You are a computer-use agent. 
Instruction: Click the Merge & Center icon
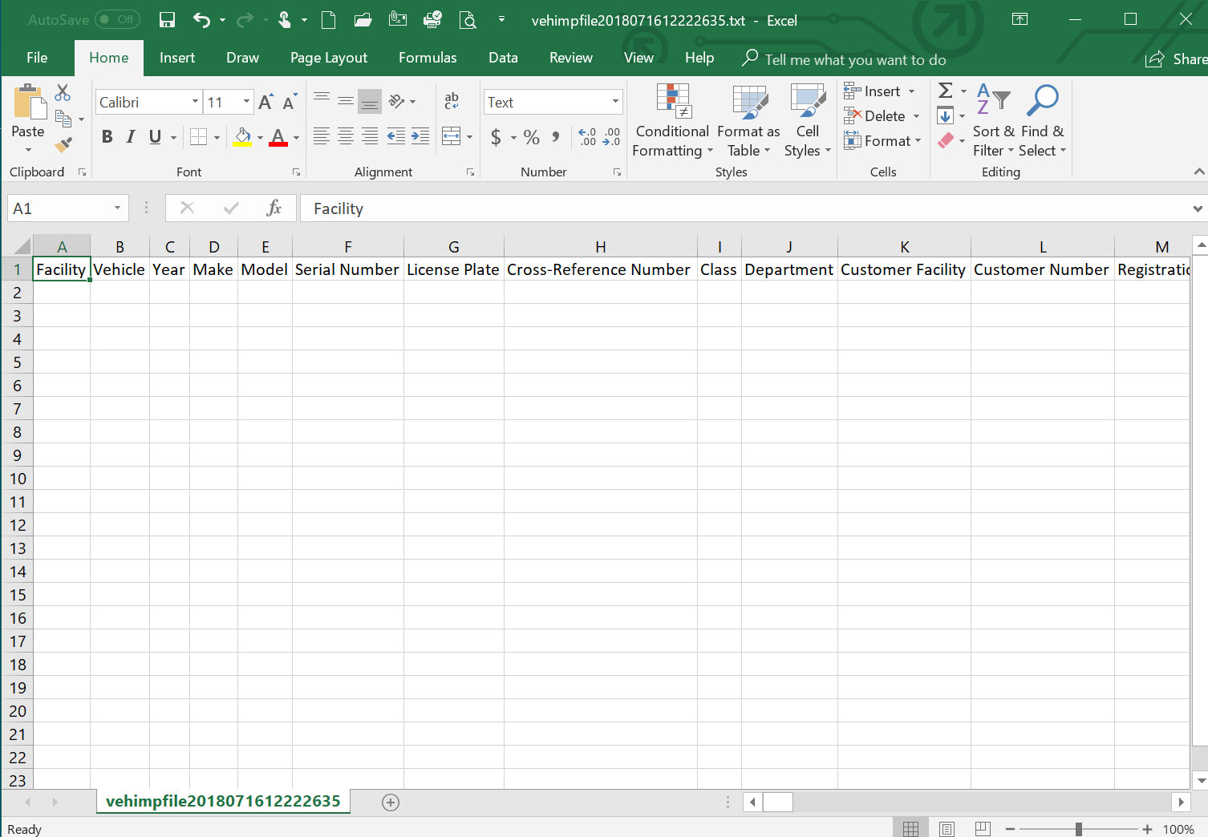[452, 137]
